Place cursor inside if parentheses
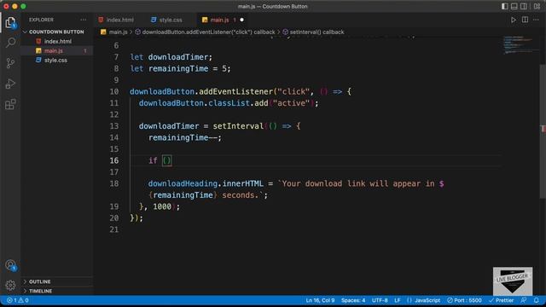Viewport: 546px width, 307px height. point(167,160)
